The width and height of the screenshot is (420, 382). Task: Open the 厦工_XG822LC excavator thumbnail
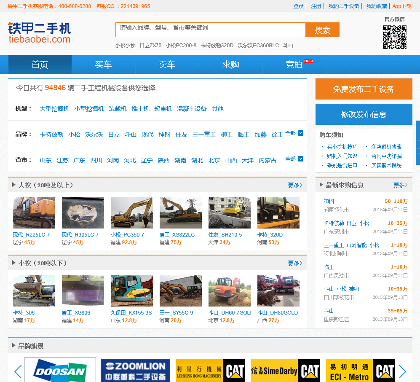click(181, 213)
